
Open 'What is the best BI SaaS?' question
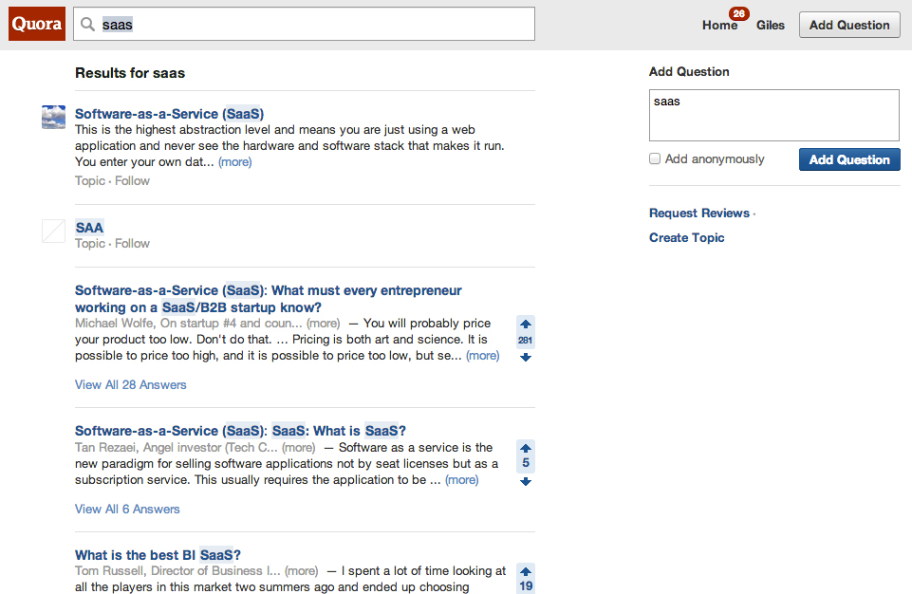click(158, 555)
